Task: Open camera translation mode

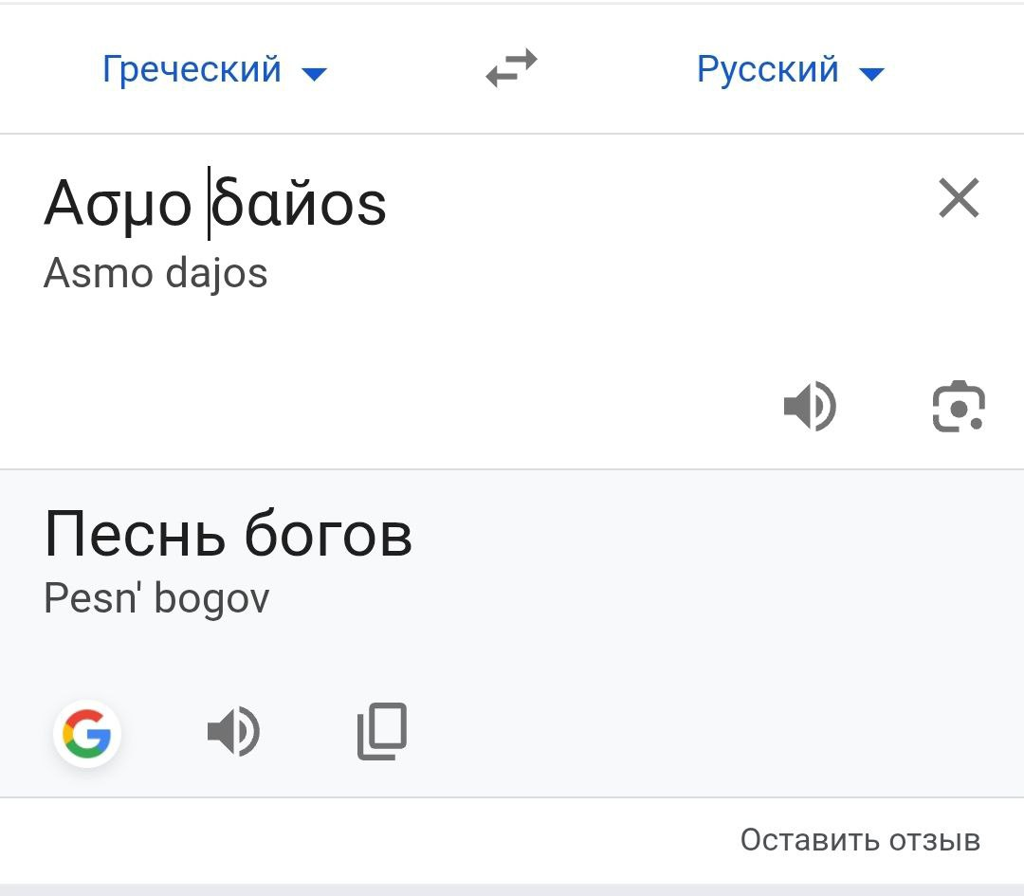Action: (x=960, y=406)
